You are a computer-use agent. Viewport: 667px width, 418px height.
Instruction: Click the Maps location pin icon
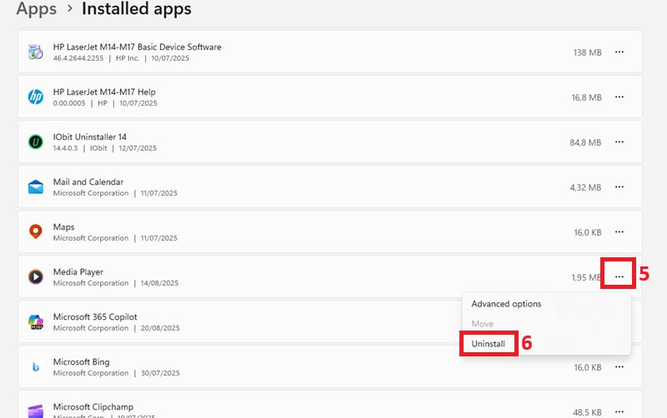tap(36, 231)
